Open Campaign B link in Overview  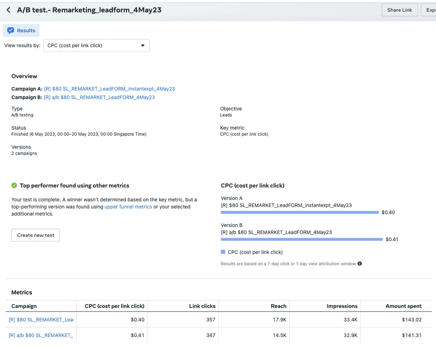pyautogui.click(x=99, y=98)
